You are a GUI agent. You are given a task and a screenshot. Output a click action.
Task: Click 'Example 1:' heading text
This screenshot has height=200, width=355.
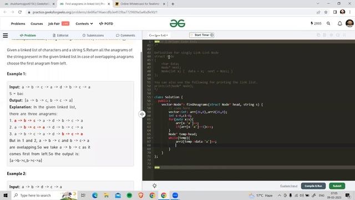pyautogui.click(x=17, y=74)
